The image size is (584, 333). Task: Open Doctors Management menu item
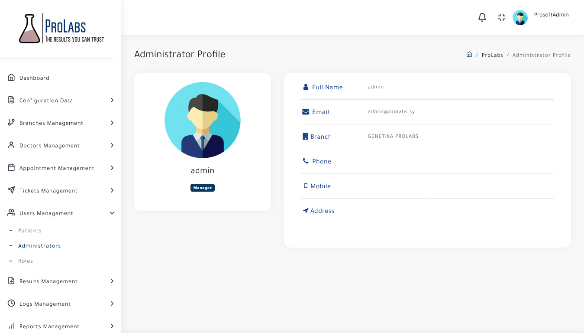point(49,146)
